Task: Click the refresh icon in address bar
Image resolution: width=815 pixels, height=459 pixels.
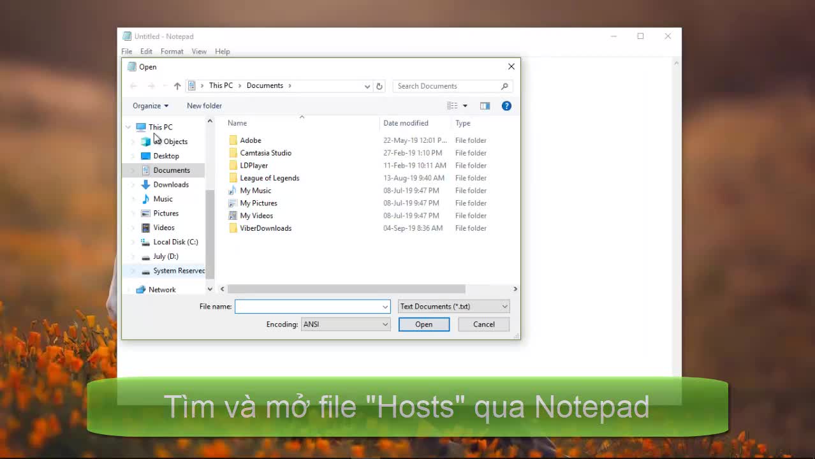Action: [x=379, y=86]
